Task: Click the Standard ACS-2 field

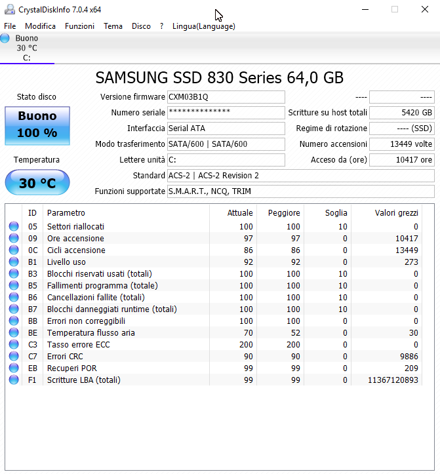Action: click(x=300, y=176)
